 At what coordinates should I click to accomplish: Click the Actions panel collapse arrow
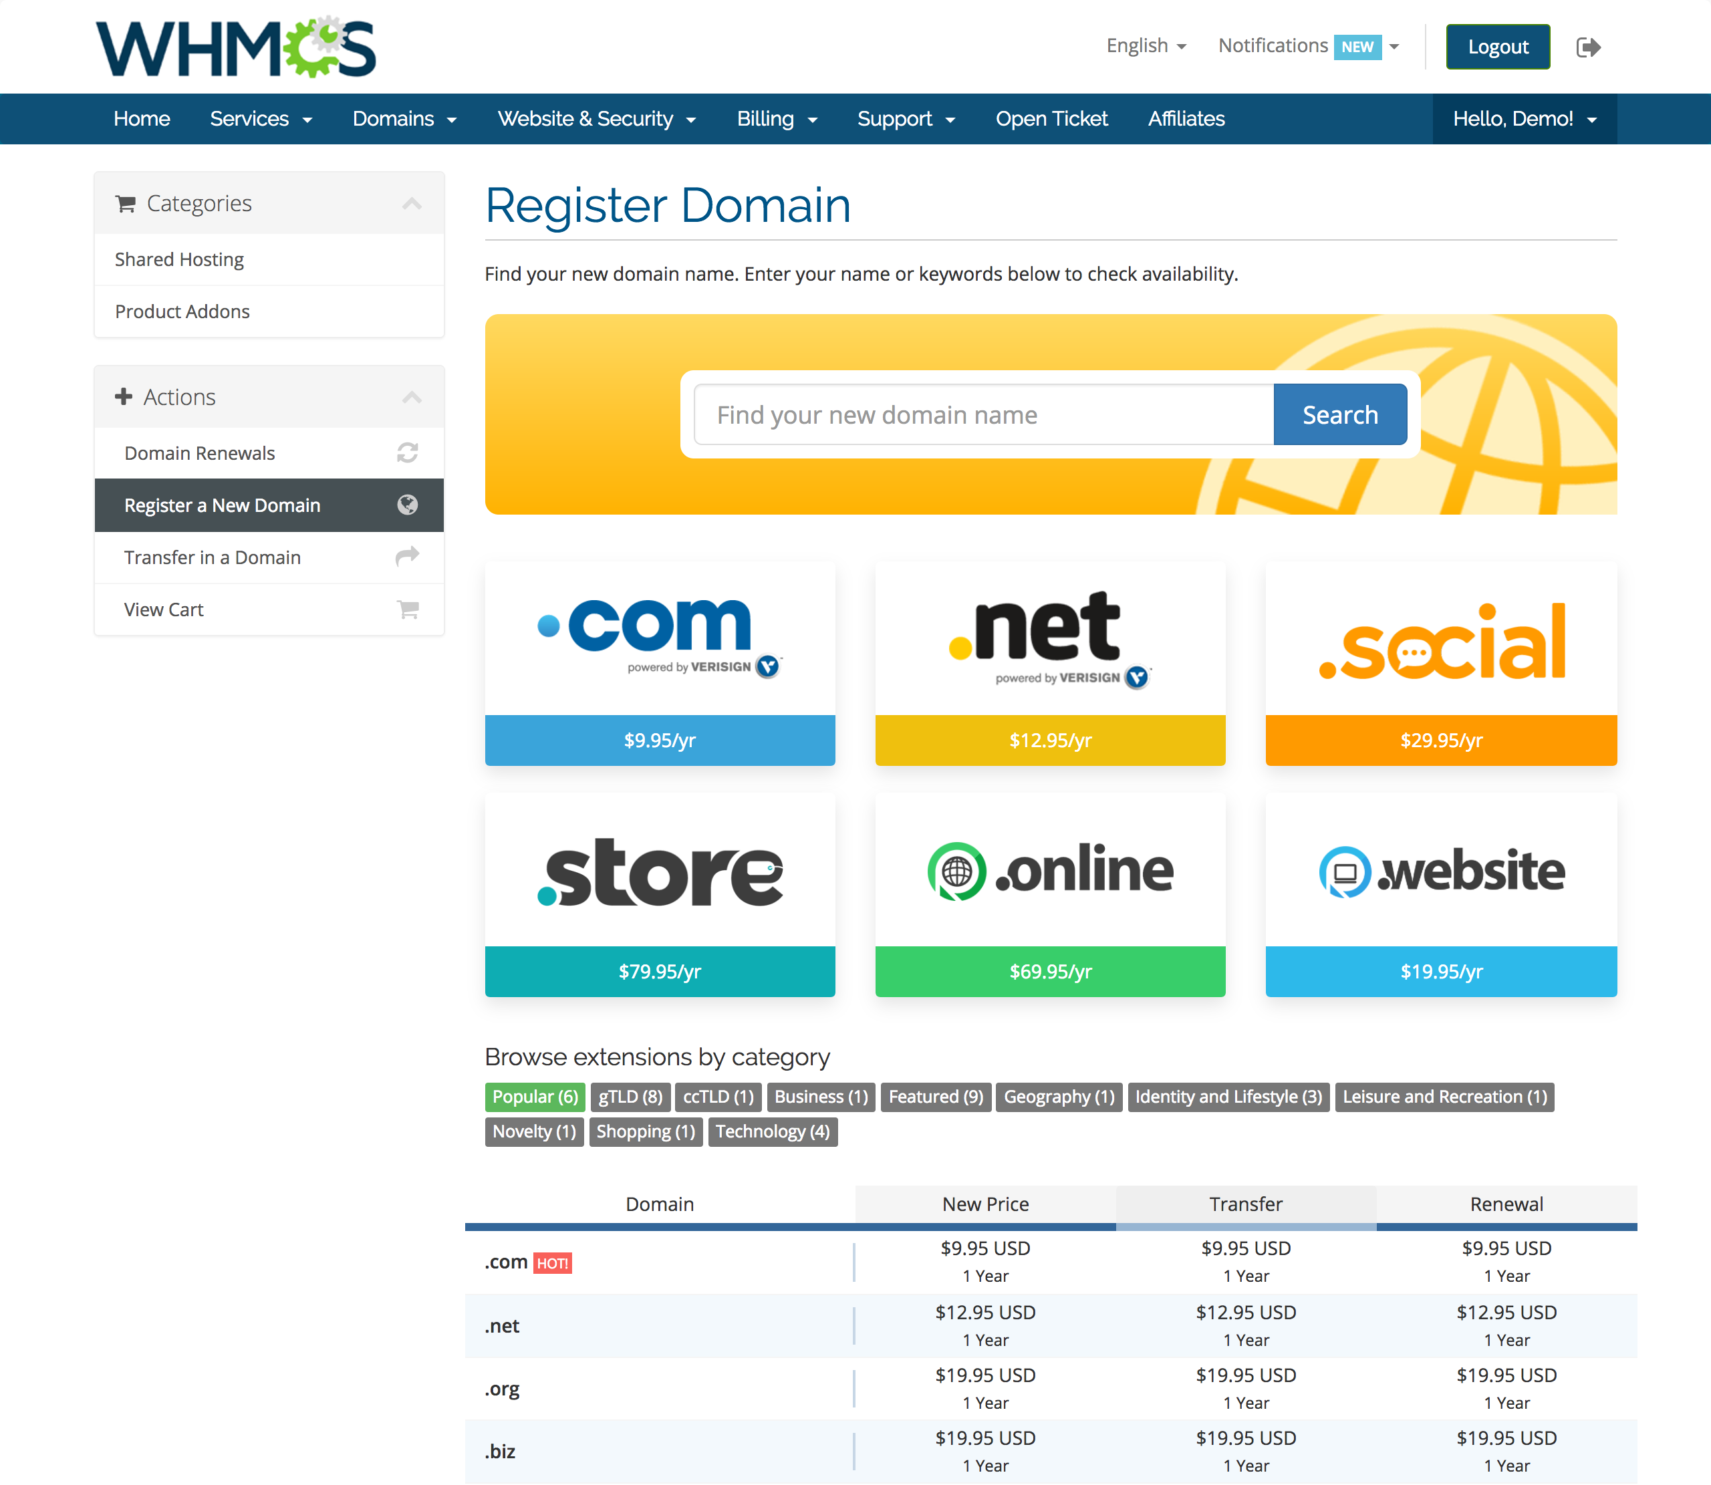412,396
